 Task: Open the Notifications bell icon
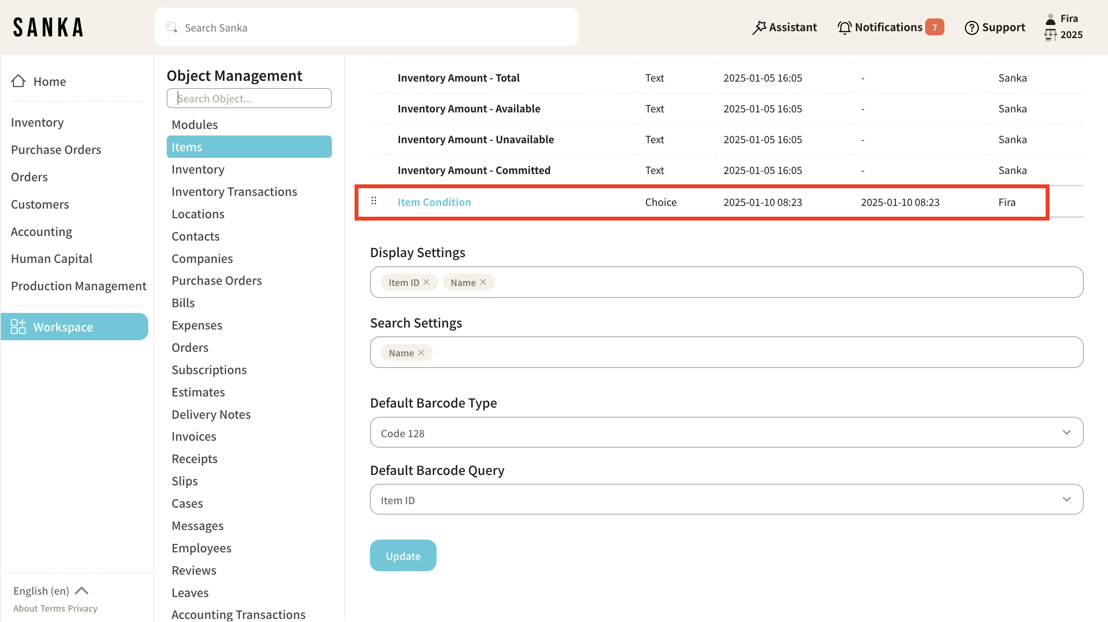[844, 28]
